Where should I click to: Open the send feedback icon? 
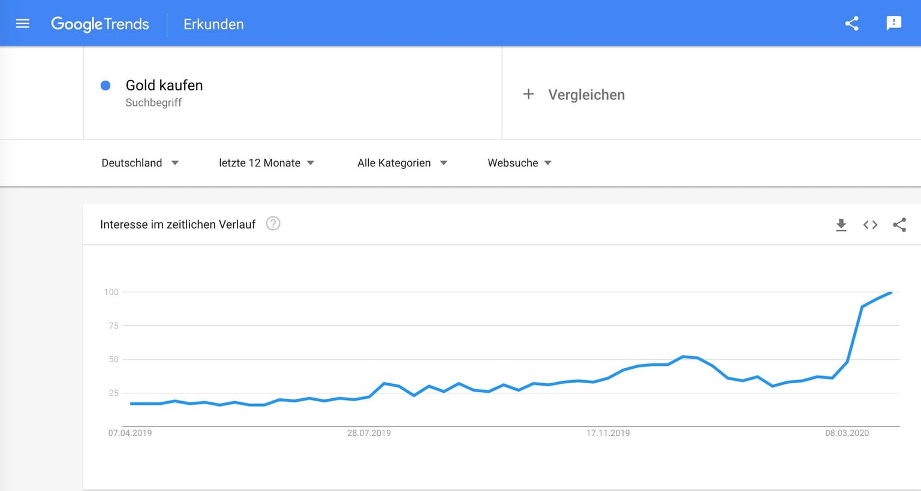893,23
